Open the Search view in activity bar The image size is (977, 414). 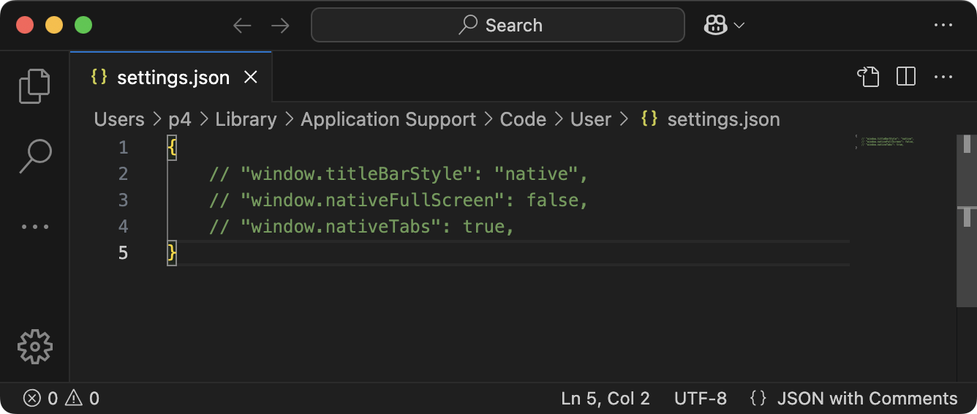click(x=34, y=156)
